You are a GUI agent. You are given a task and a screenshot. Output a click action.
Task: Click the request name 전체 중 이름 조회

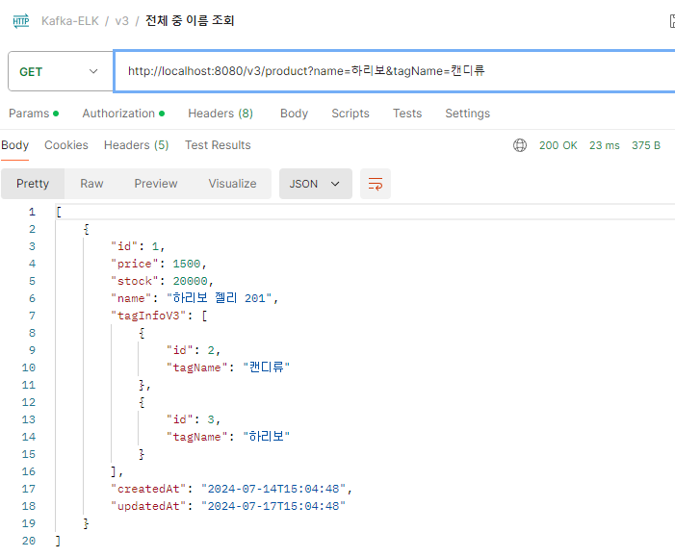tap(190, 20)
